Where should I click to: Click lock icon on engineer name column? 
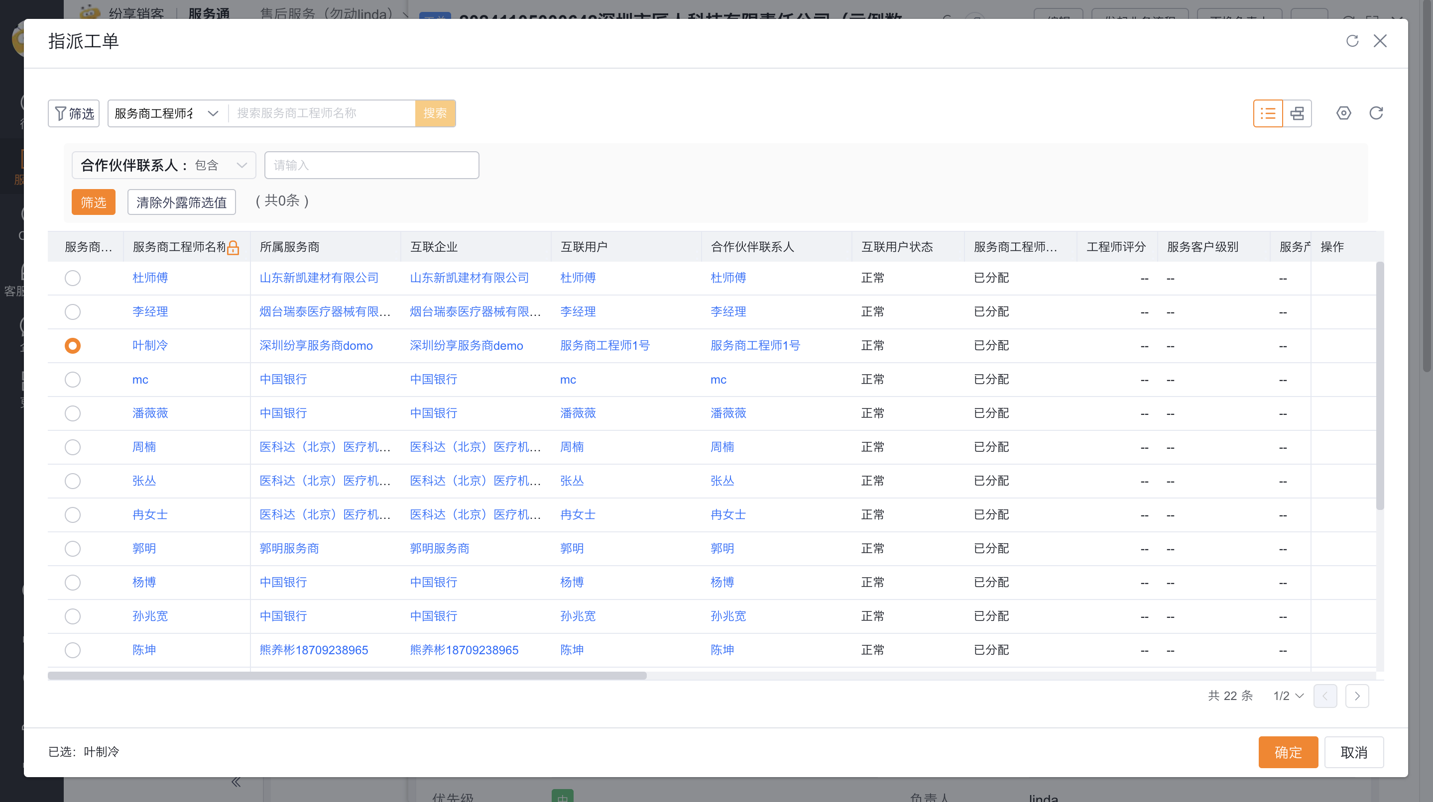point(233,247)
